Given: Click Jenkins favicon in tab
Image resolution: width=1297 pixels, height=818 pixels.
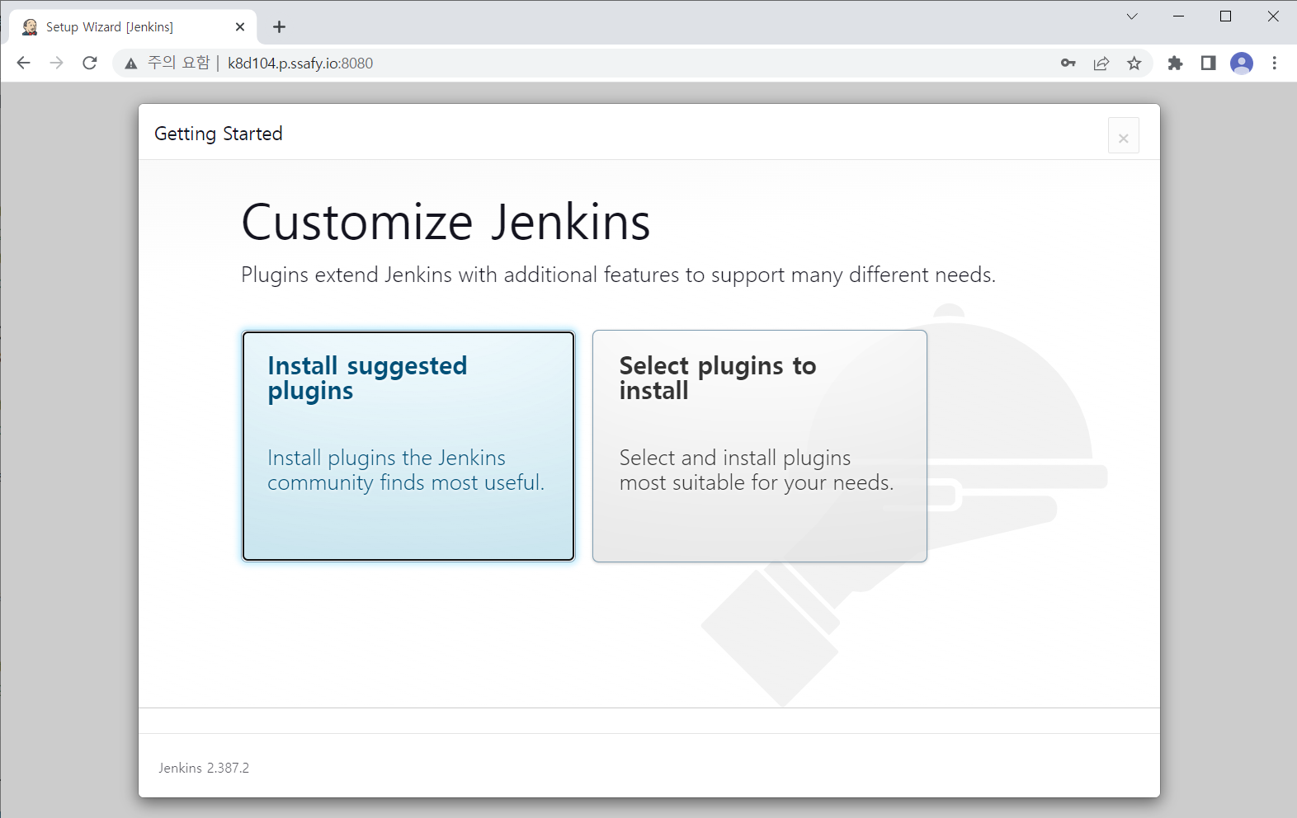Looking at the screenshot, I should click(30, 27).
